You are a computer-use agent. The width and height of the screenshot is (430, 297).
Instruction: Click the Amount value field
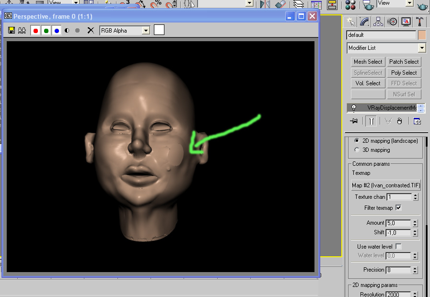tap(398, 223)
